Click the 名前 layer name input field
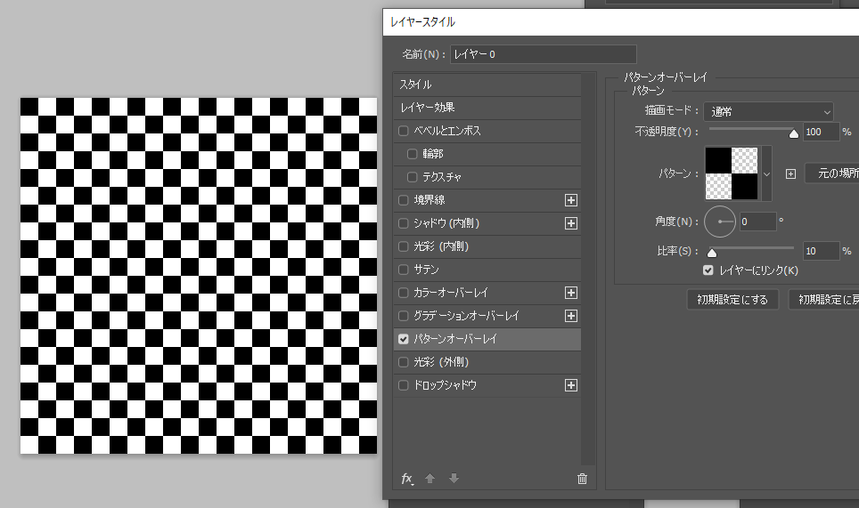 [543, 54]
